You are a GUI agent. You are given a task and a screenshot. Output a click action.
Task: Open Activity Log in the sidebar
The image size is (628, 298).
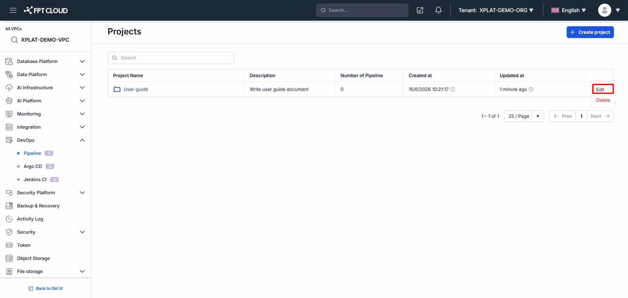30,219
